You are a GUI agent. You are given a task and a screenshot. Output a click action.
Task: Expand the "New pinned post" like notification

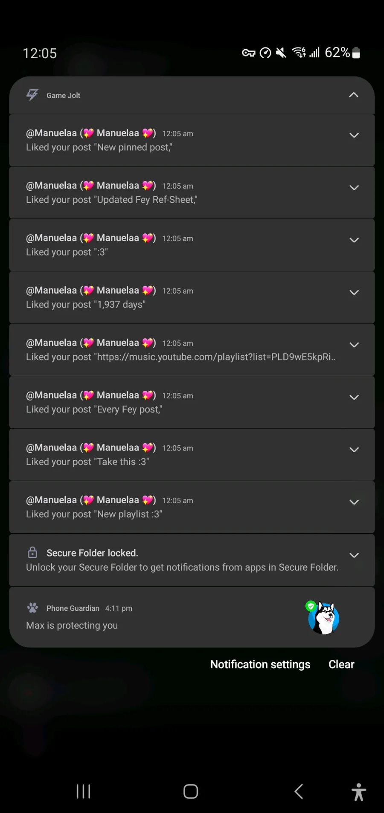pos(354,135)
